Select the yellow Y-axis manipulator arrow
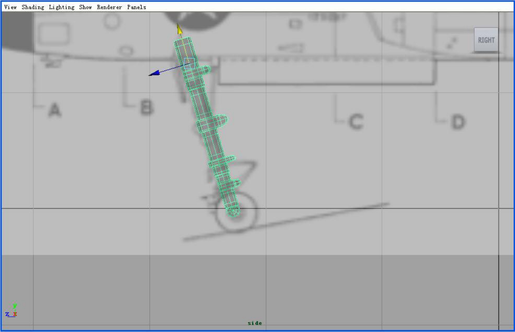Viewport: 515px width, 332px height. (x=179, y=29)
